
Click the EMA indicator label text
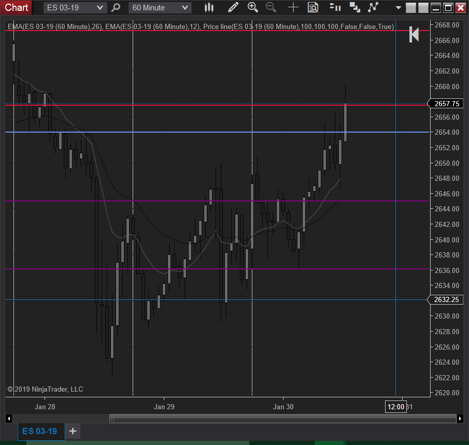(x=201, y=26)
